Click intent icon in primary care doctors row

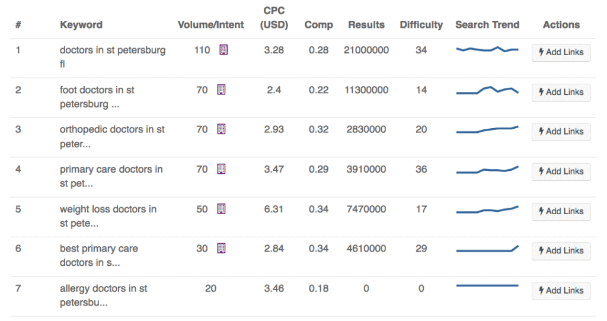point(221,169)
